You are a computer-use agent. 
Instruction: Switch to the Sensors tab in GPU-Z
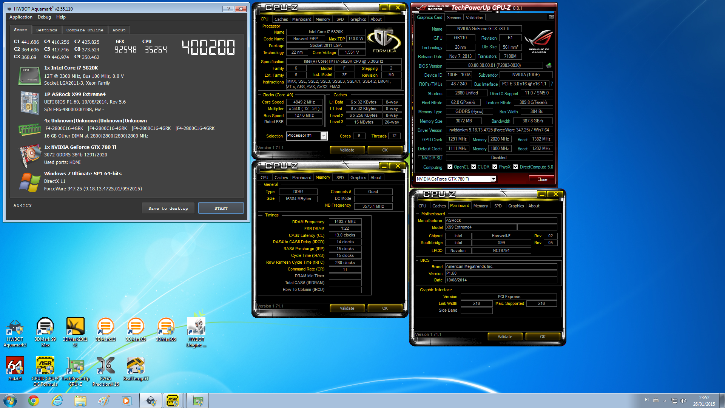[x=454, y=17]
